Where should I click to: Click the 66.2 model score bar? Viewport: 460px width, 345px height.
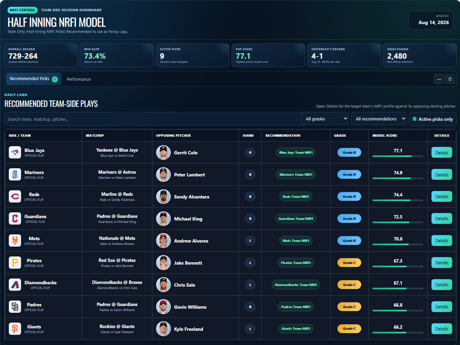pyautogui.click(x=398, y=332)
